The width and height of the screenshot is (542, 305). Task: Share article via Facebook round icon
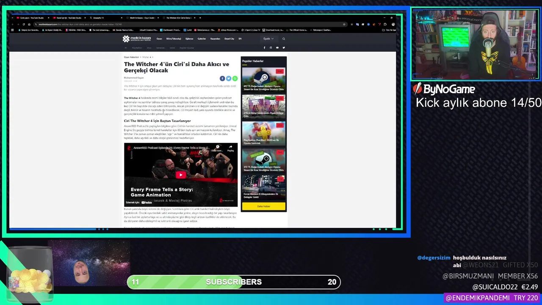pos(222,78)
